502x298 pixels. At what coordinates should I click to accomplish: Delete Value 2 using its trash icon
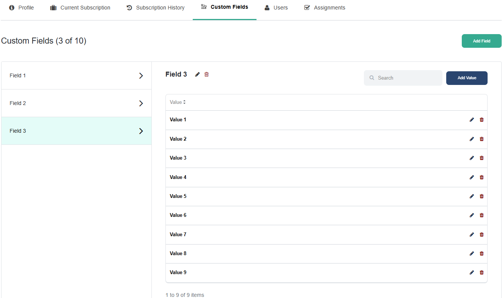(x=482, y=139)
